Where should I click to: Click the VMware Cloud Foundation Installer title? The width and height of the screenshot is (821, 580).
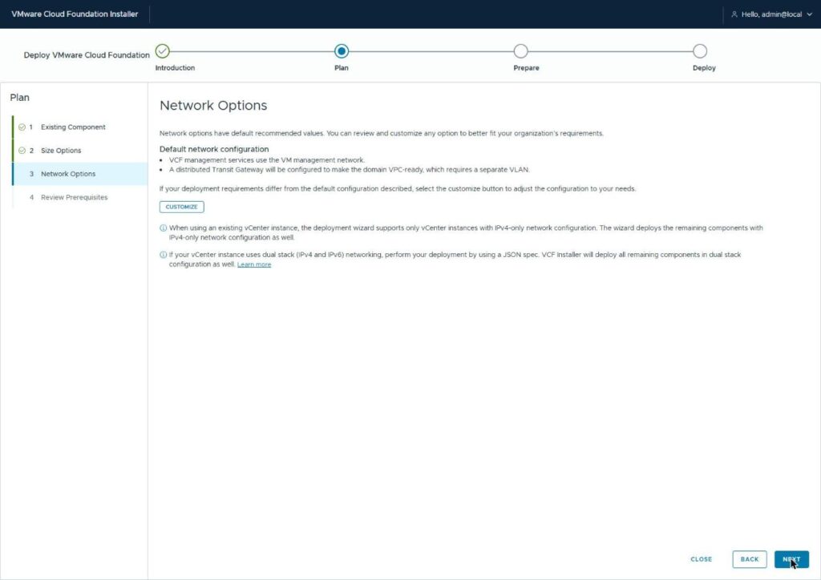coord(75,14)
